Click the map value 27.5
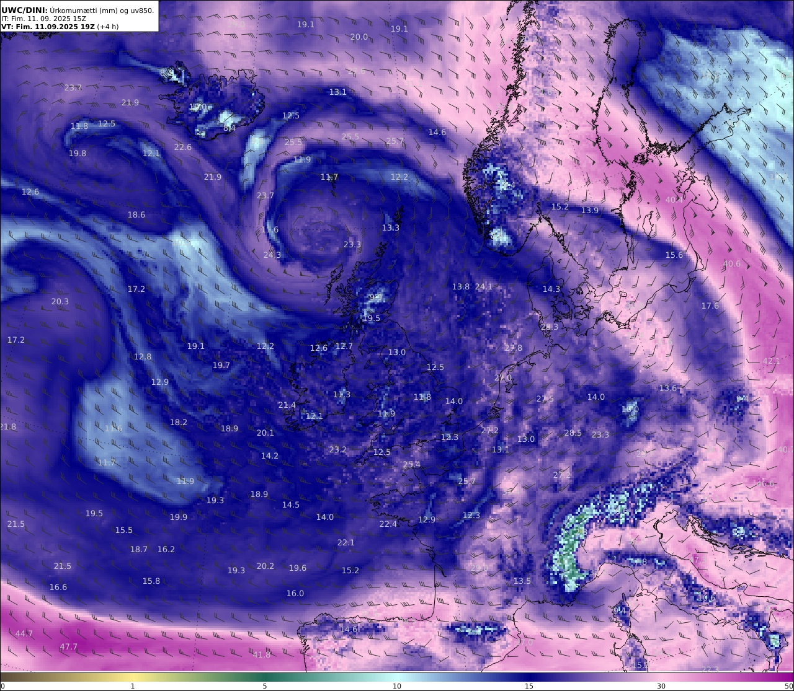794x691 pixels. [x=545, y=399]
